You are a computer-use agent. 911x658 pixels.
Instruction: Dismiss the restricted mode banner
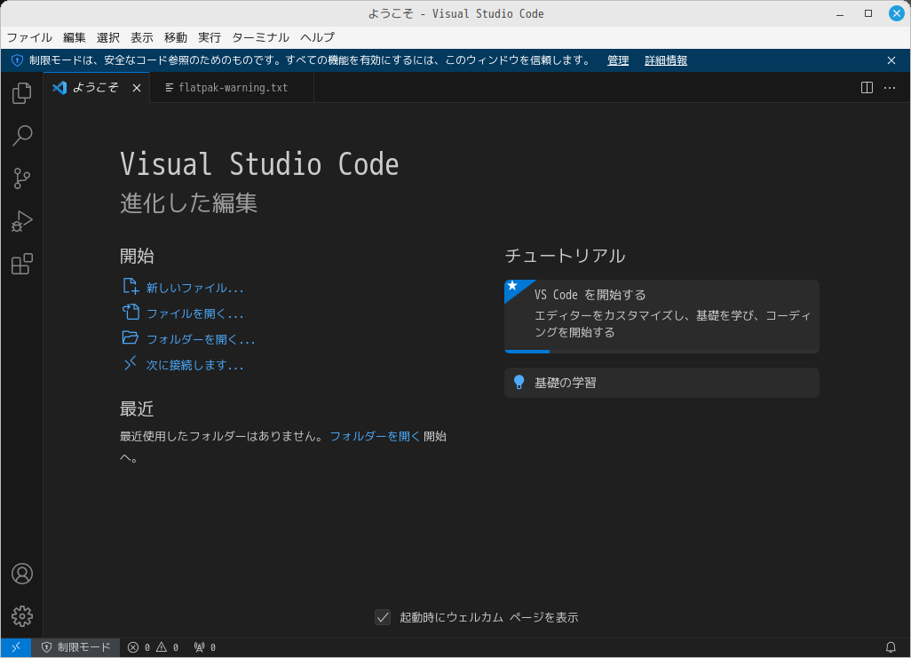[x=891, y=60]
